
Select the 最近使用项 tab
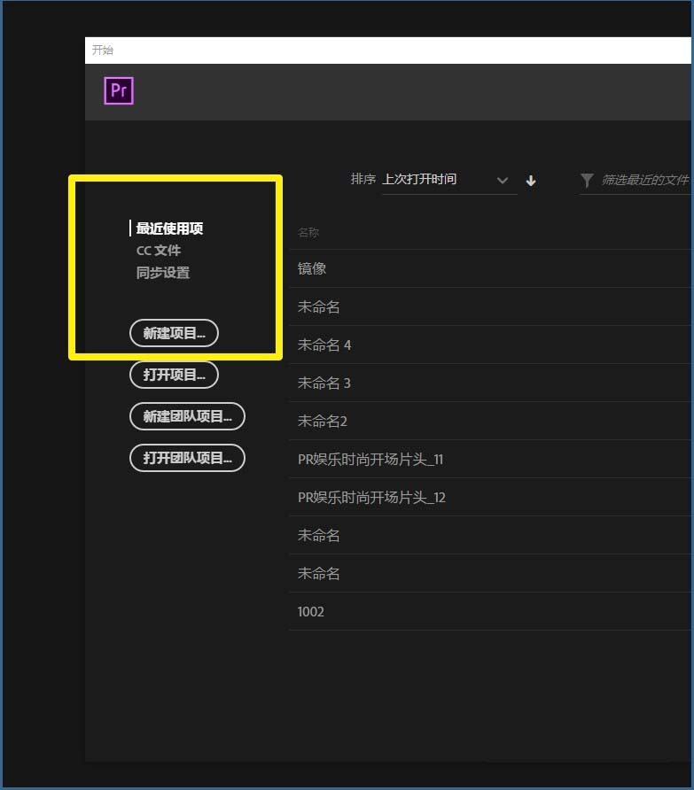[169, 228]
